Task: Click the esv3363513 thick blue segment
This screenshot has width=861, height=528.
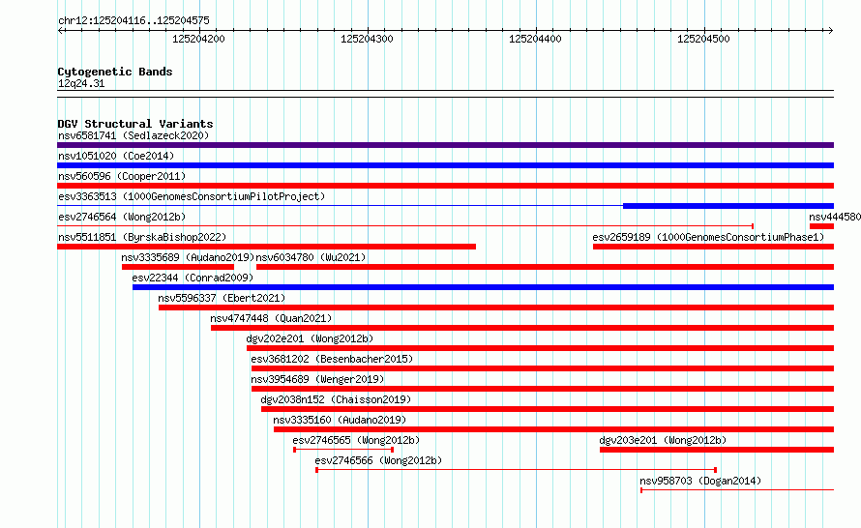Action: (728, 206)
